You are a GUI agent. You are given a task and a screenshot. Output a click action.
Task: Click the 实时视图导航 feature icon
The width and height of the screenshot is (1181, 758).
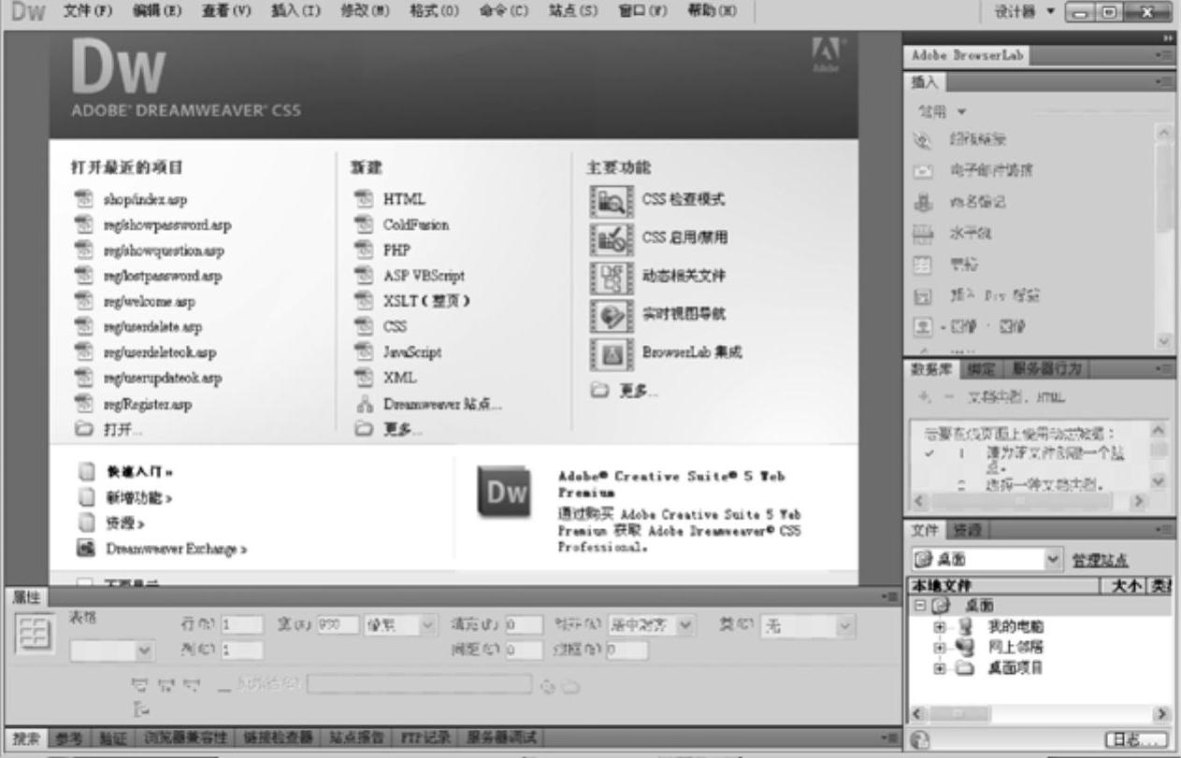click(612, 315)
